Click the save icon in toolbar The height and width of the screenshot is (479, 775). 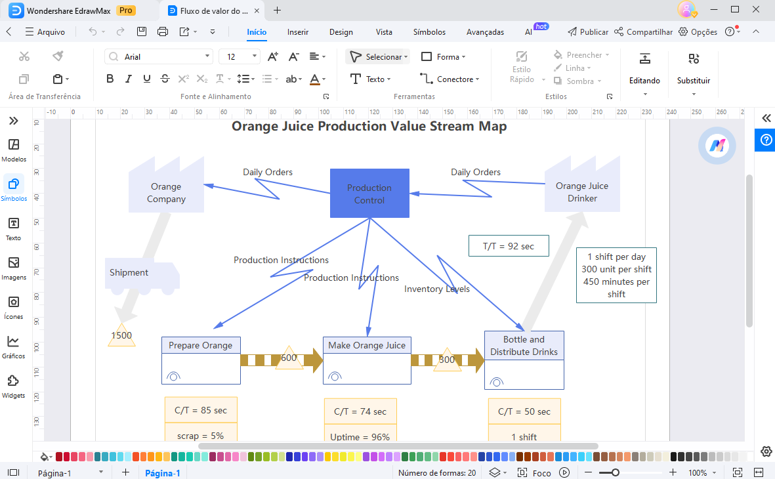[141, 31]
